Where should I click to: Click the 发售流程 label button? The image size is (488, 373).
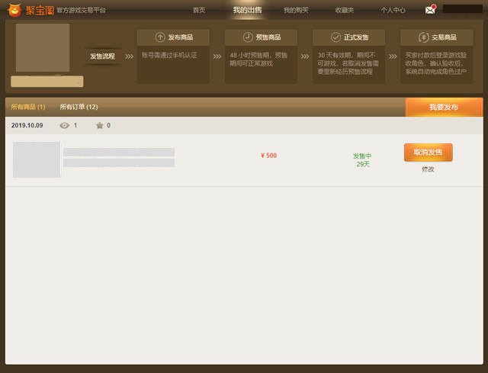click(102, 56)
